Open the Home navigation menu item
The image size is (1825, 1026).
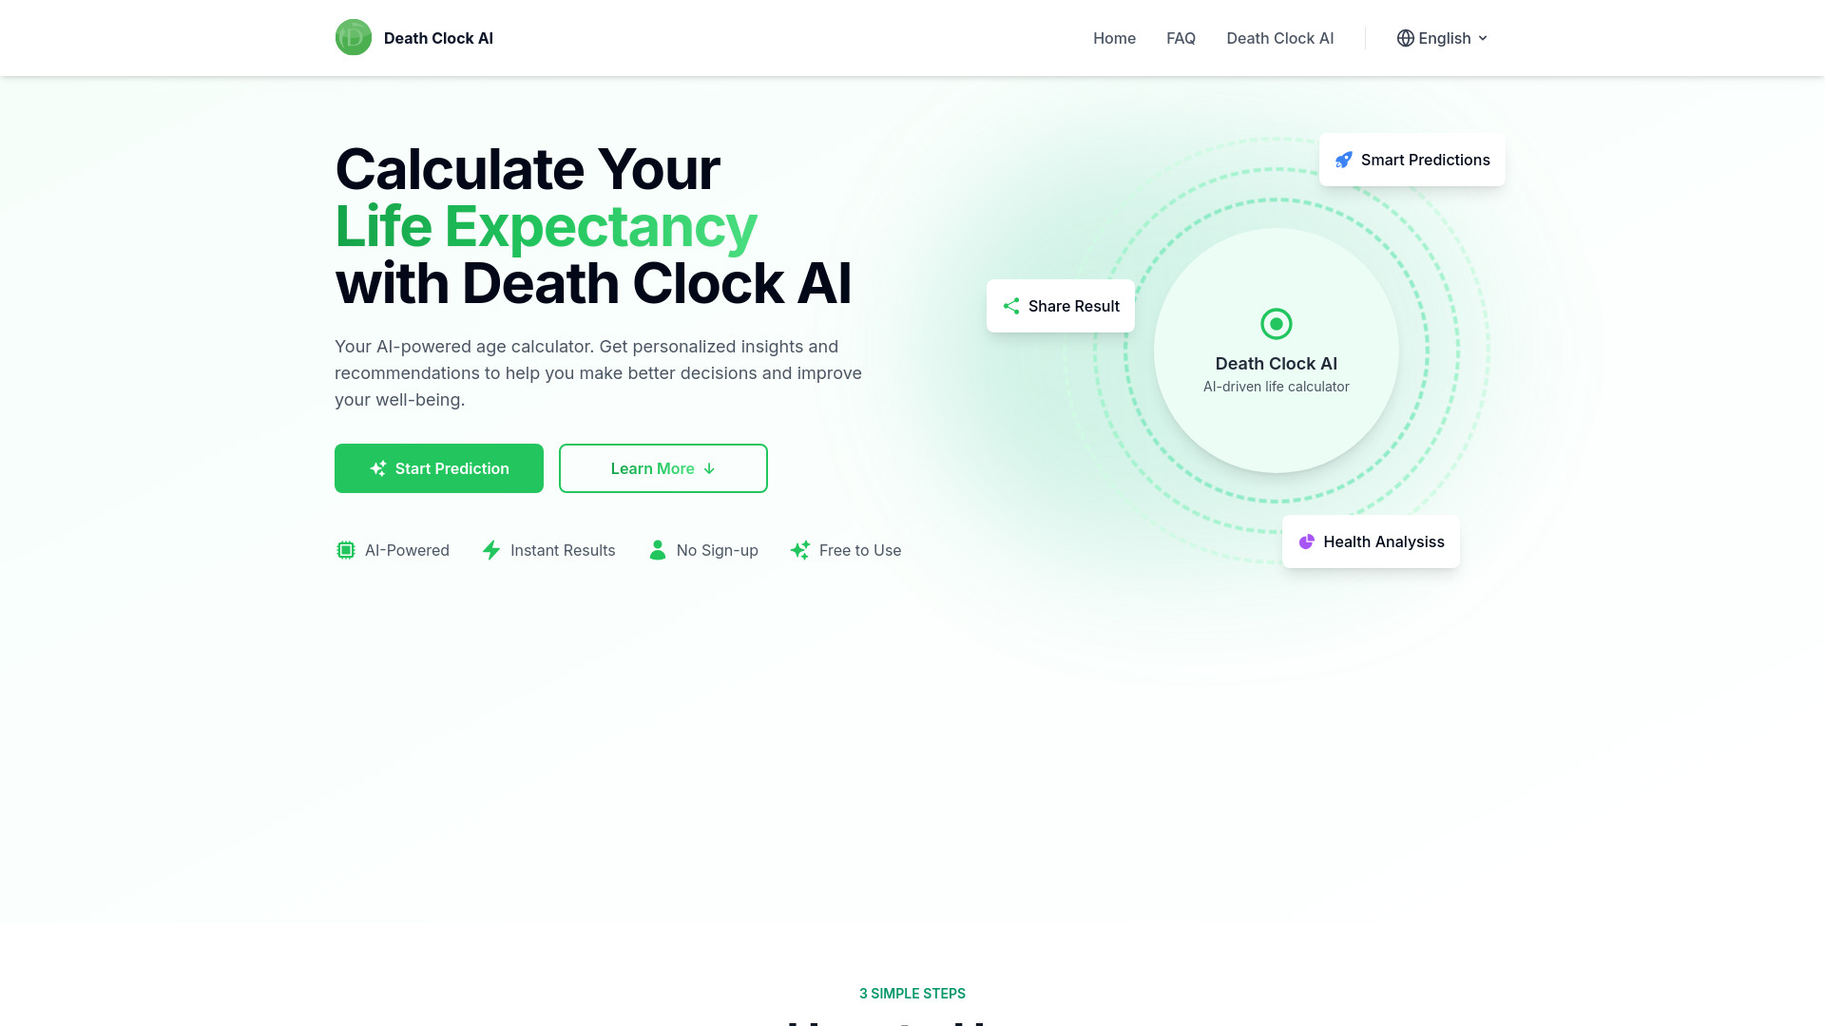pos(1114,38)
